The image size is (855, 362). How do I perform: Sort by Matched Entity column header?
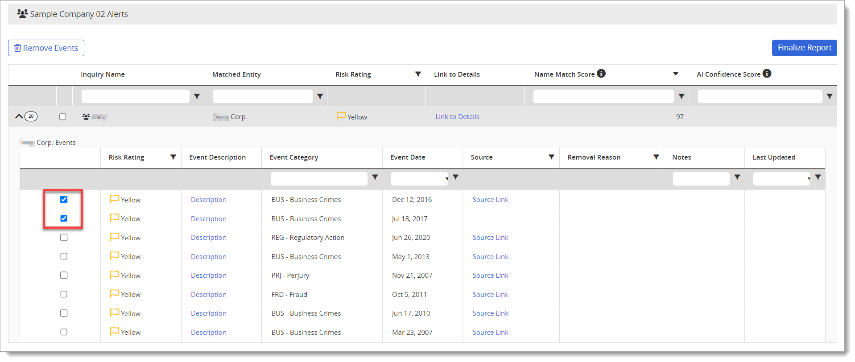click(x=236, y=74)
